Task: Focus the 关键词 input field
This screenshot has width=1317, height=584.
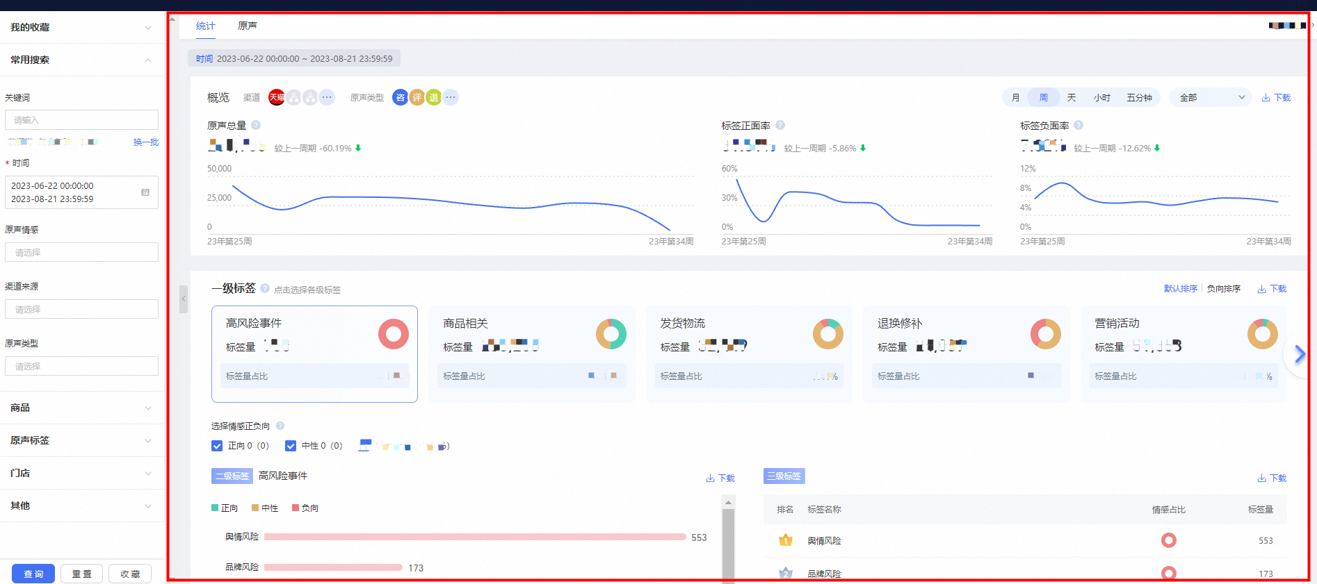Action: tap(81, 119)
